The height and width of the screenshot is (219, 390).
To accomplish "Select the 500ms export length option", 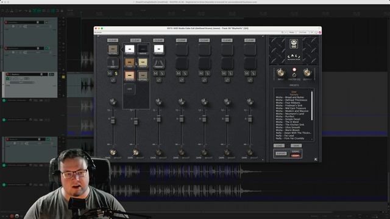I will 296,151.
